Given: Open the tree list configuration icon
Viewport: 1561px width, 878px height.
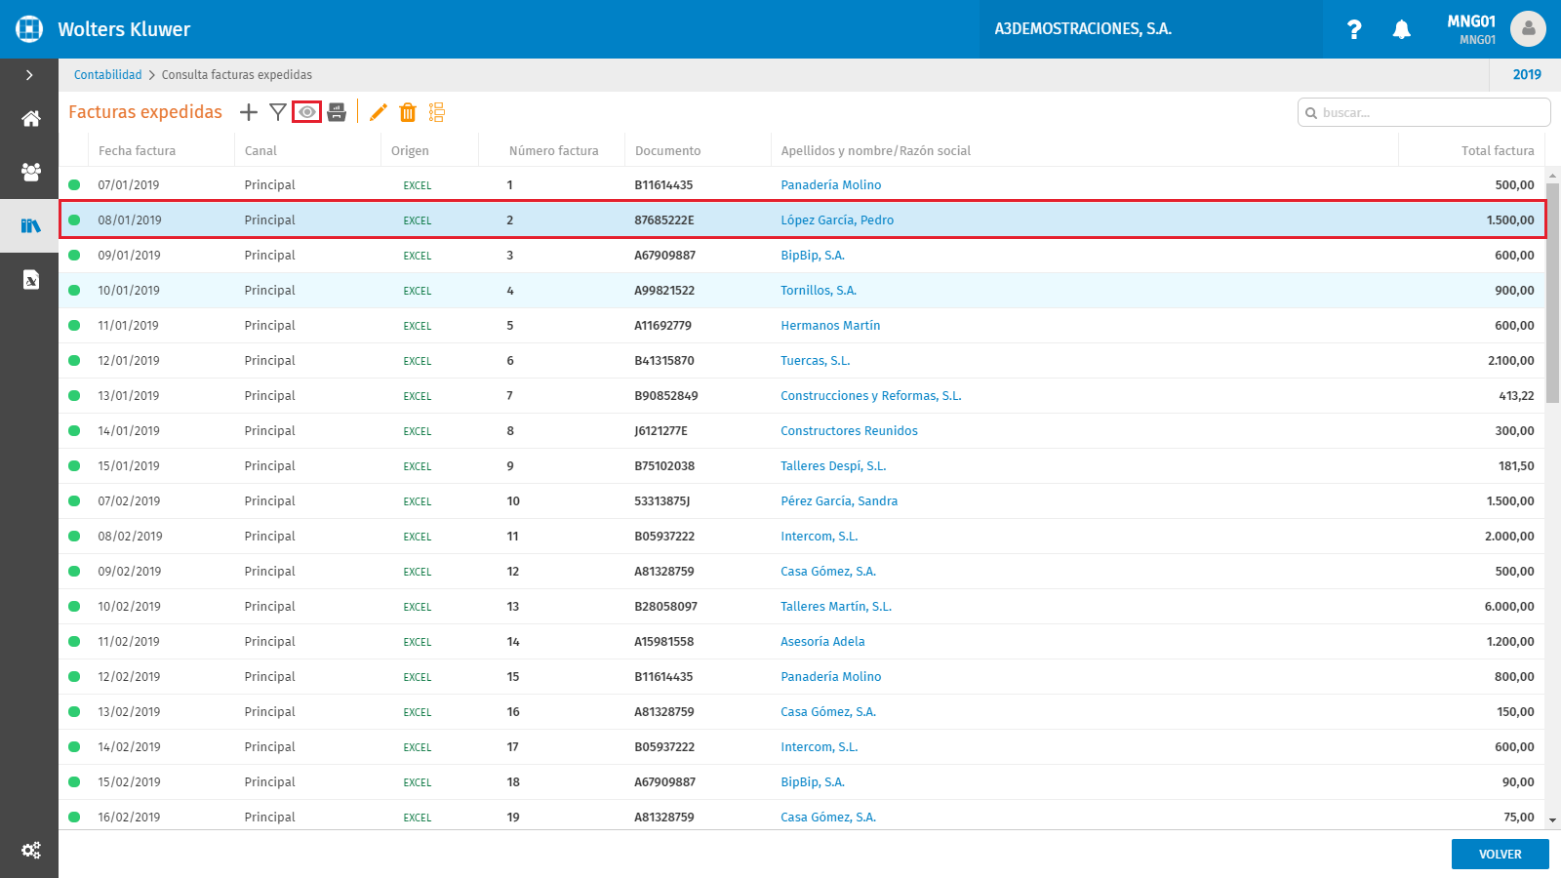Looking at the screenshot, I should (x=437, y=112).
